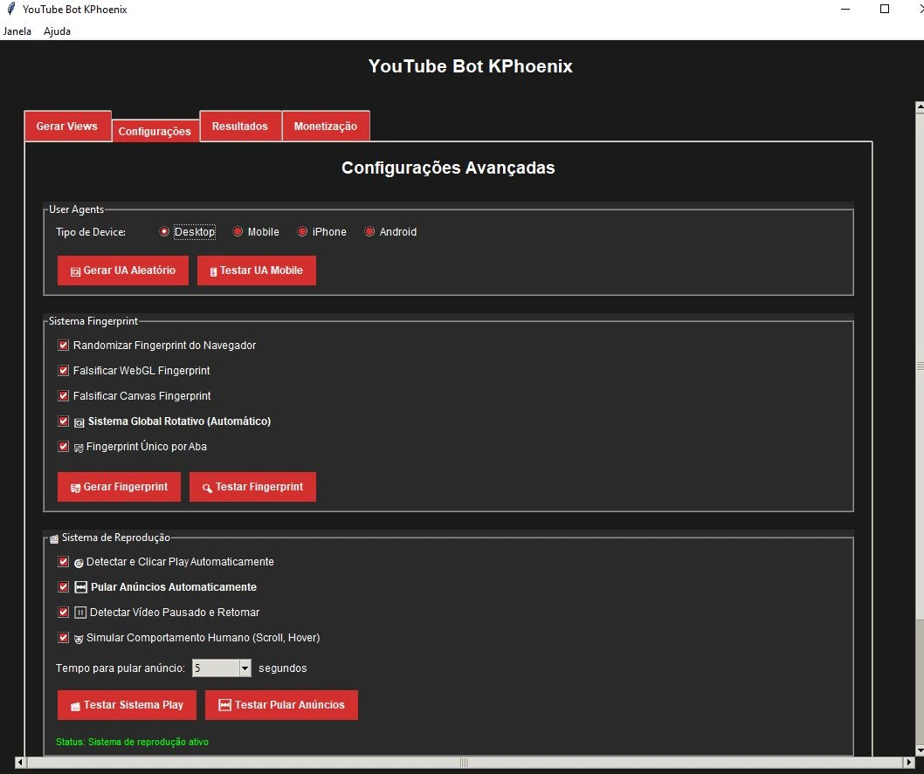Click the vertical scrollbar down arrow
This screenshot has height=774, width=924.
coord(919,749)
